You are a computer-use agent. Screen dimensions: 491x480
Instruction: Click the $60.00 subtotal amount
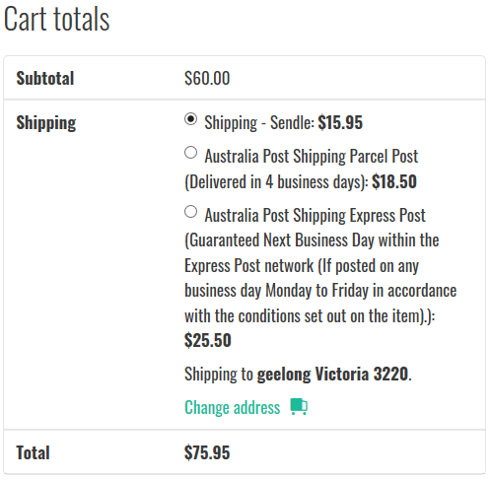pos(207,78)
